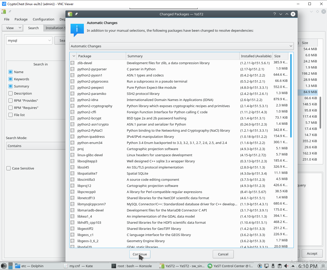Click the python2-cffi status icon
Image resolution: width=327 pixels, height=270 pixels.
[x=72, y=112]
